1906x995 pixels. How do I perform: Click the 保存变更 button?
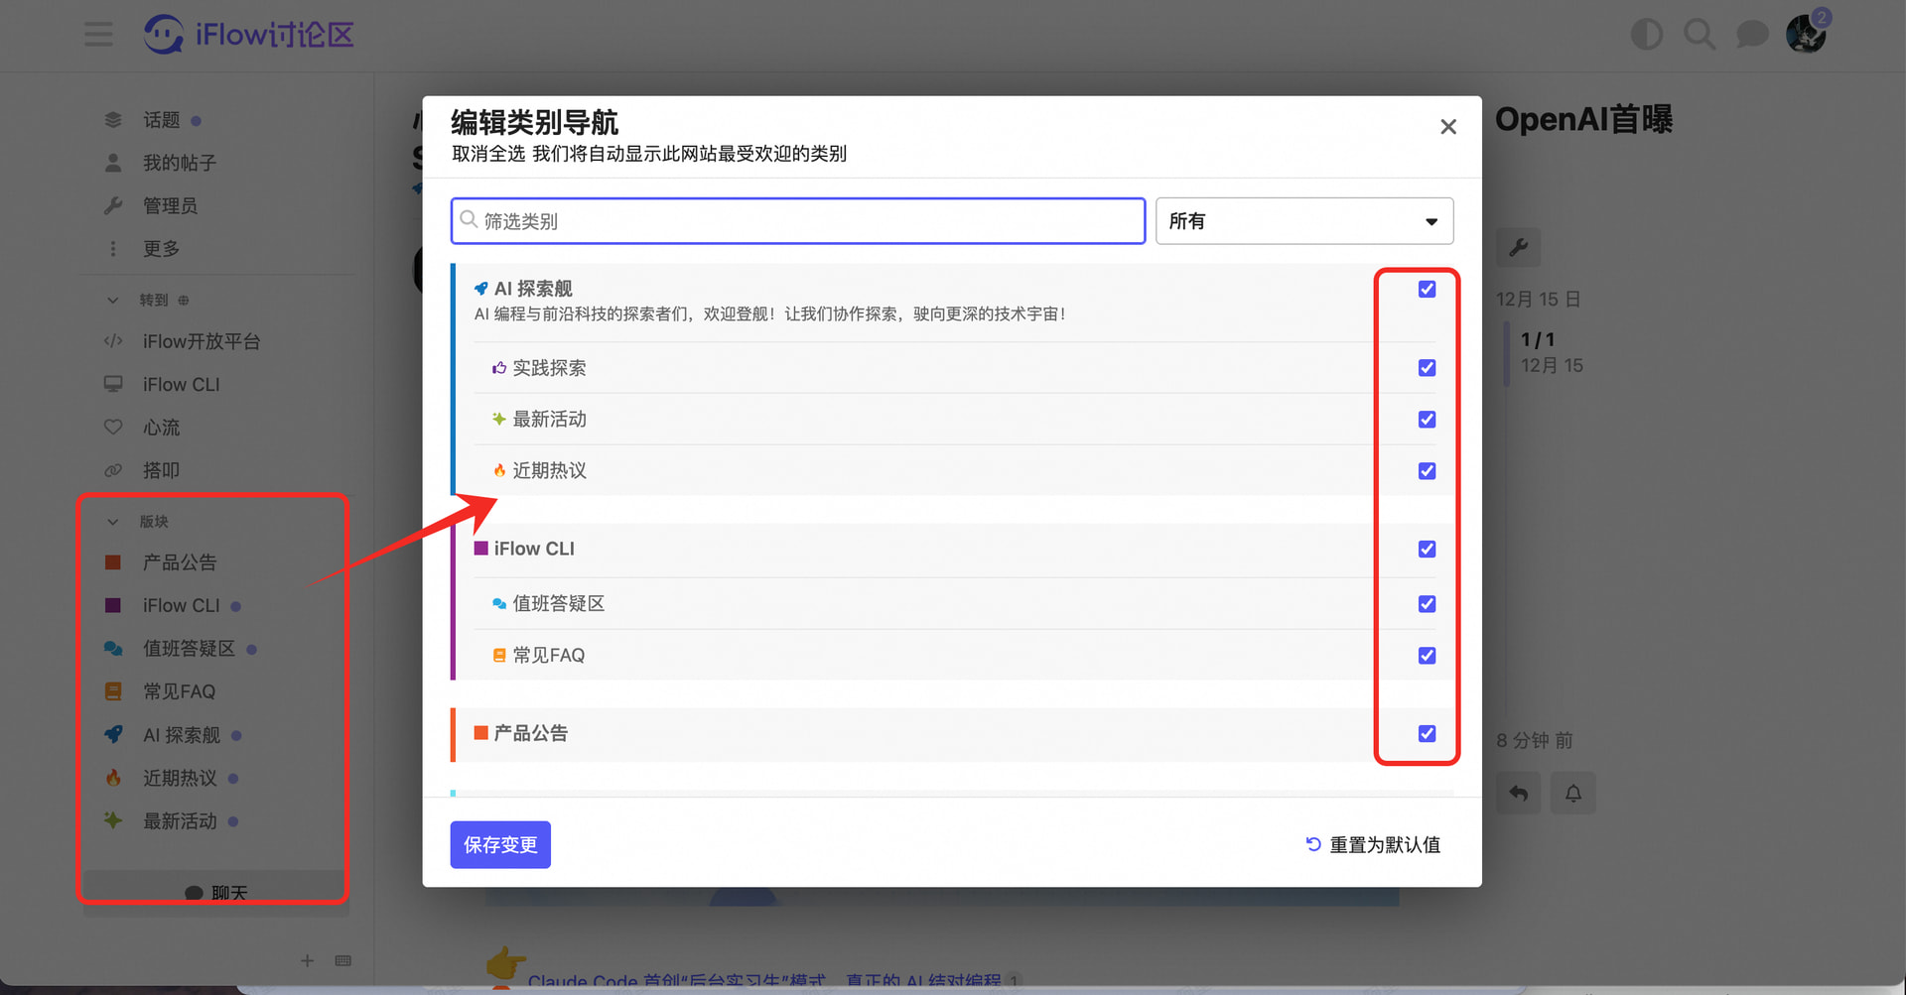coord(500,845)
